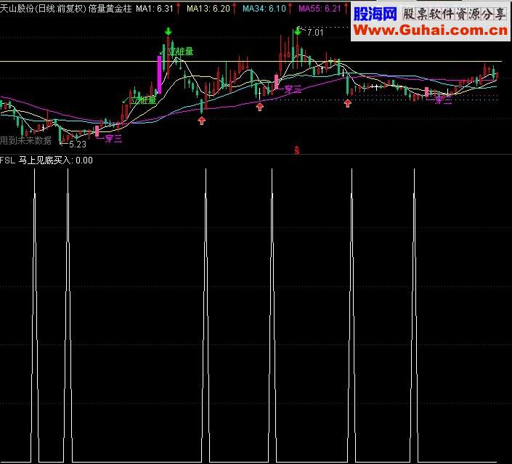Click the green sell arrow above the first peak

[x=168, y=32]
